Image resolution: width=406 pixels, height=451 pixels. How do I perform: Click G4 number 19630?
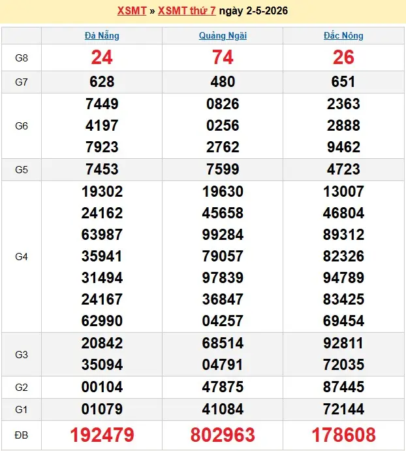(223, 192)
